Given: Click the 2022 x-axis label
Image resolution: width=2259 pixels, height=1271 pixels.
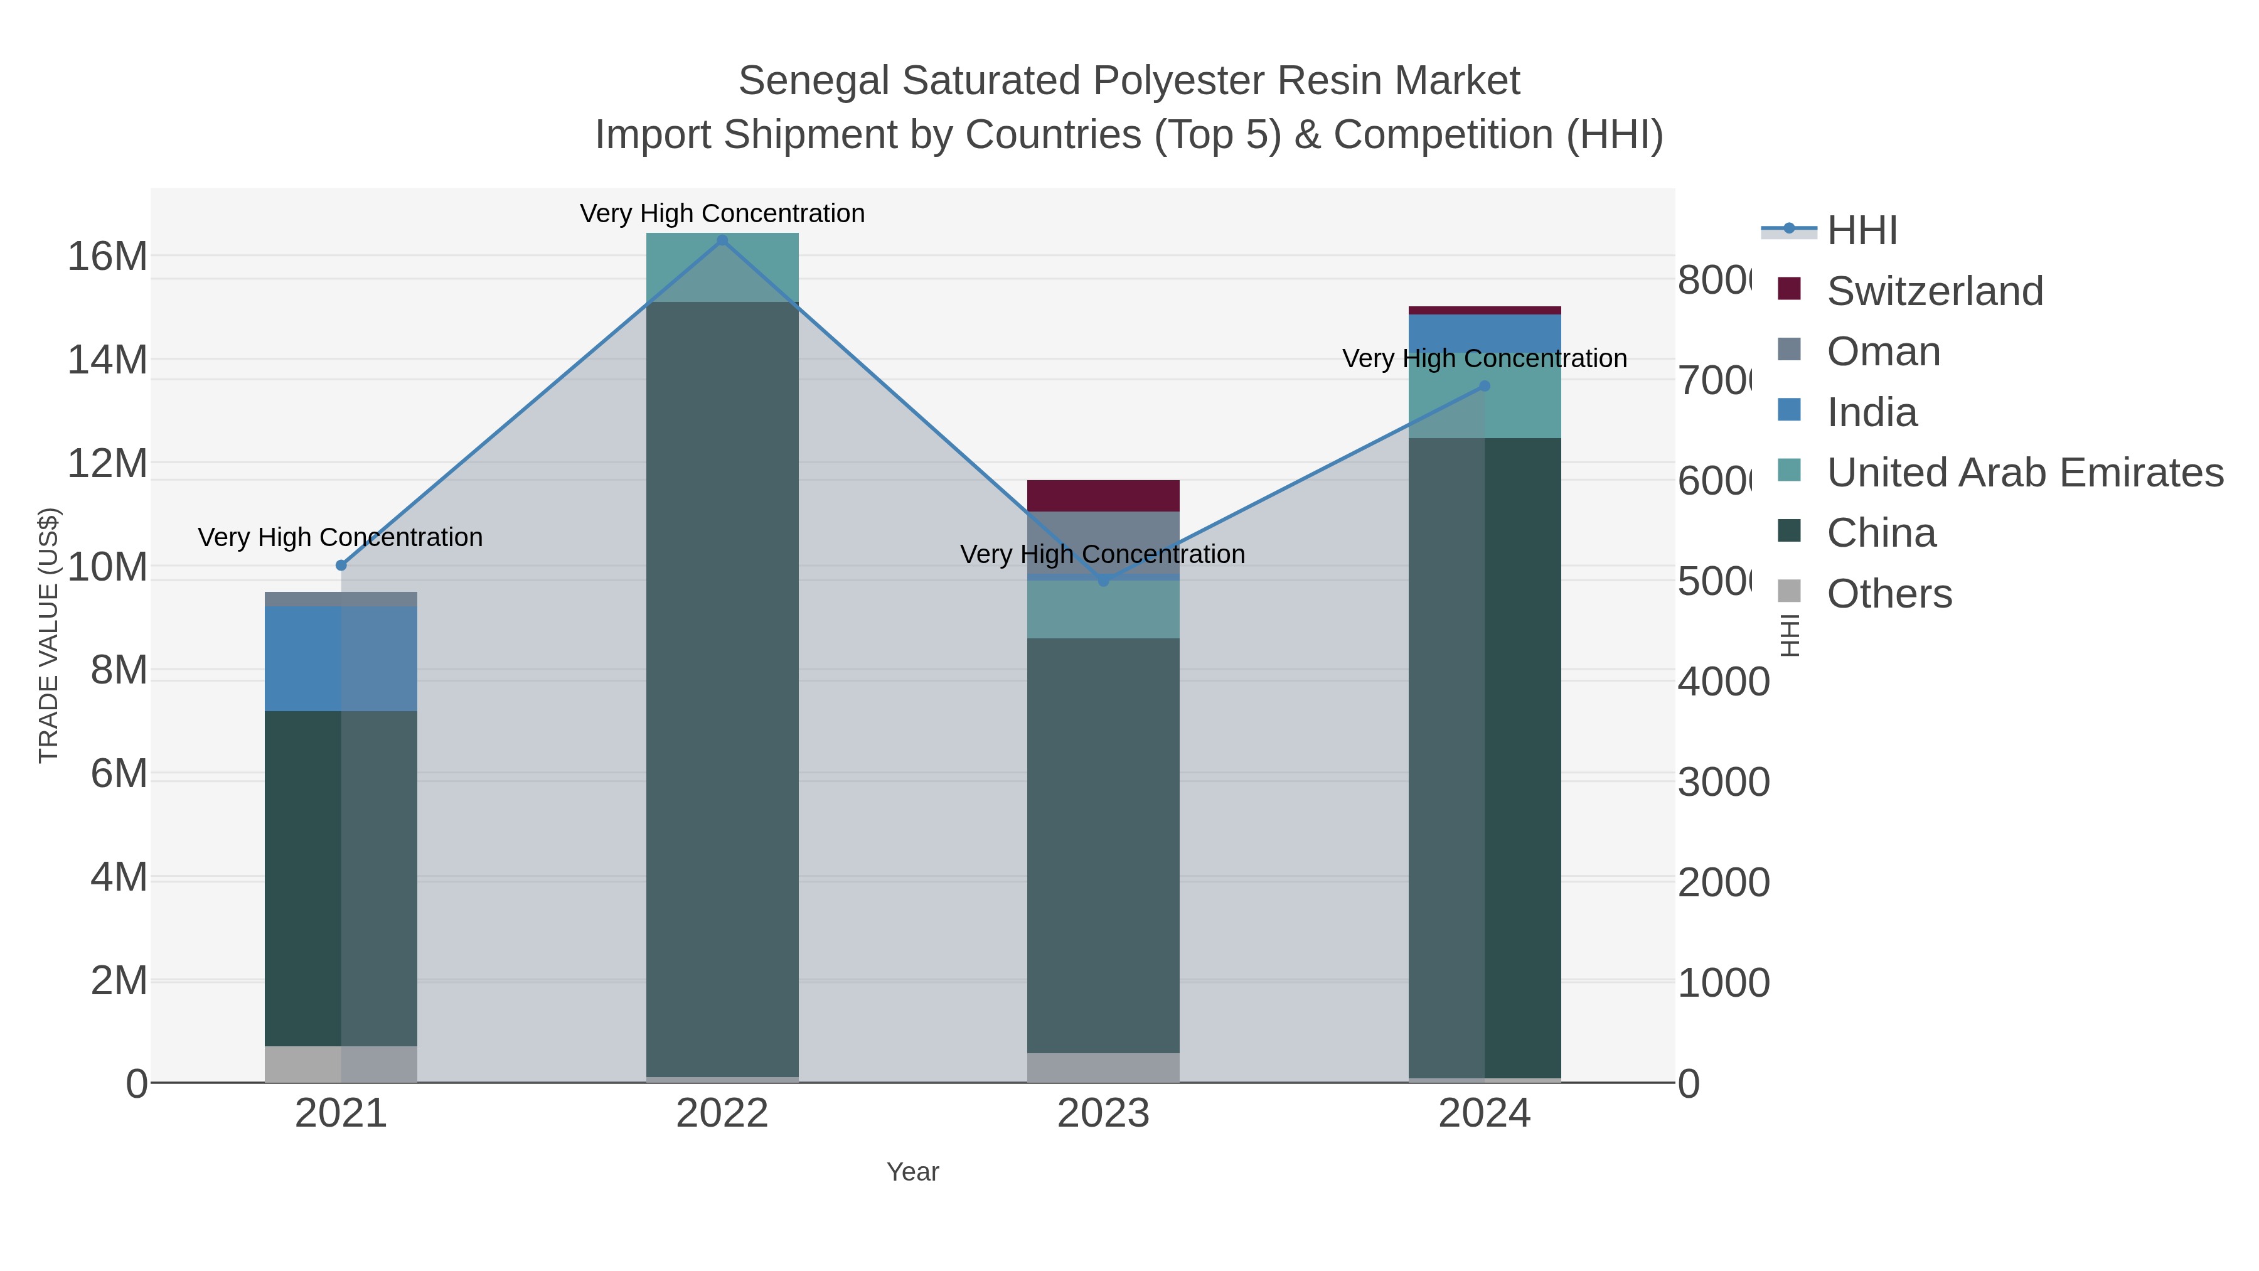Looking at the screenshot, I should click(x=723, y=1114).
